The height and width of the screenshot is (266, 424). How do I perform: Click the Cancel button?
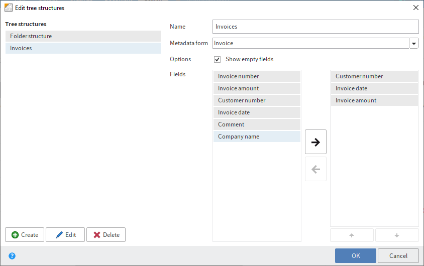point(398,256)
